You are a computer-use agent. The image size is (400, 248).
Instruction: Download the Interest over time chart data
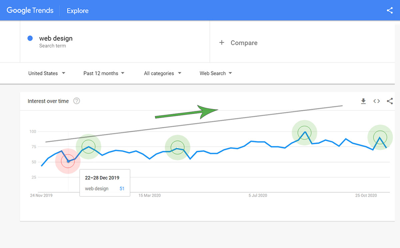[363, 101]
